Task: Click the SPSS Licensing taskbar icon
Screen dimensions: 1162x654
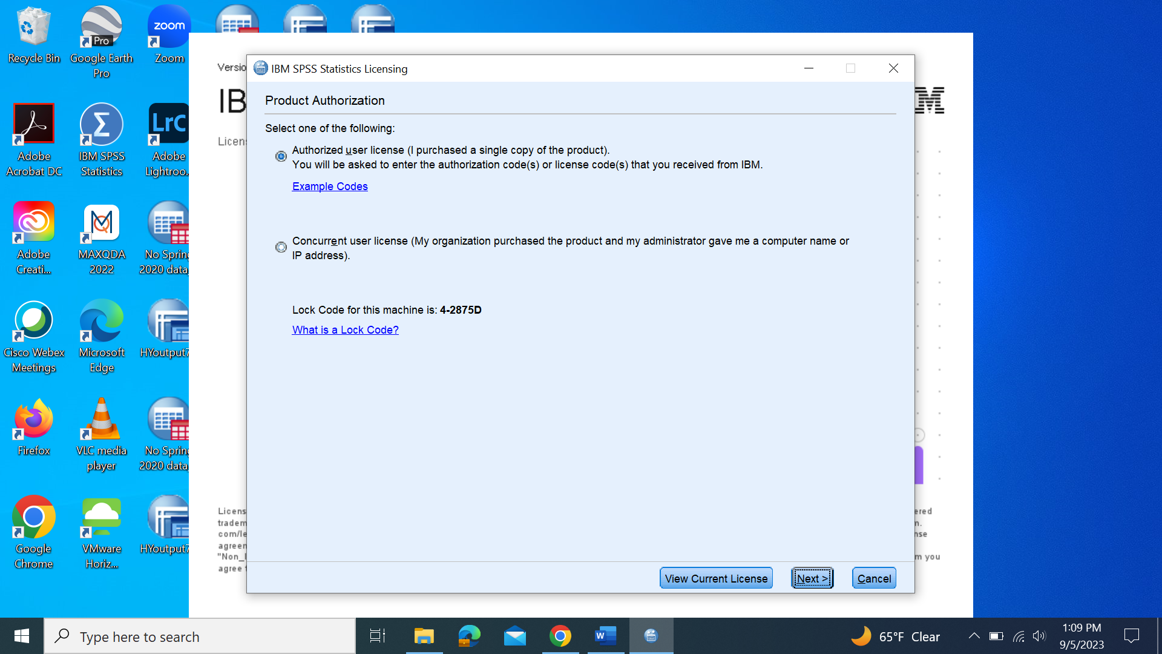Action: click(x=651, y=636)
